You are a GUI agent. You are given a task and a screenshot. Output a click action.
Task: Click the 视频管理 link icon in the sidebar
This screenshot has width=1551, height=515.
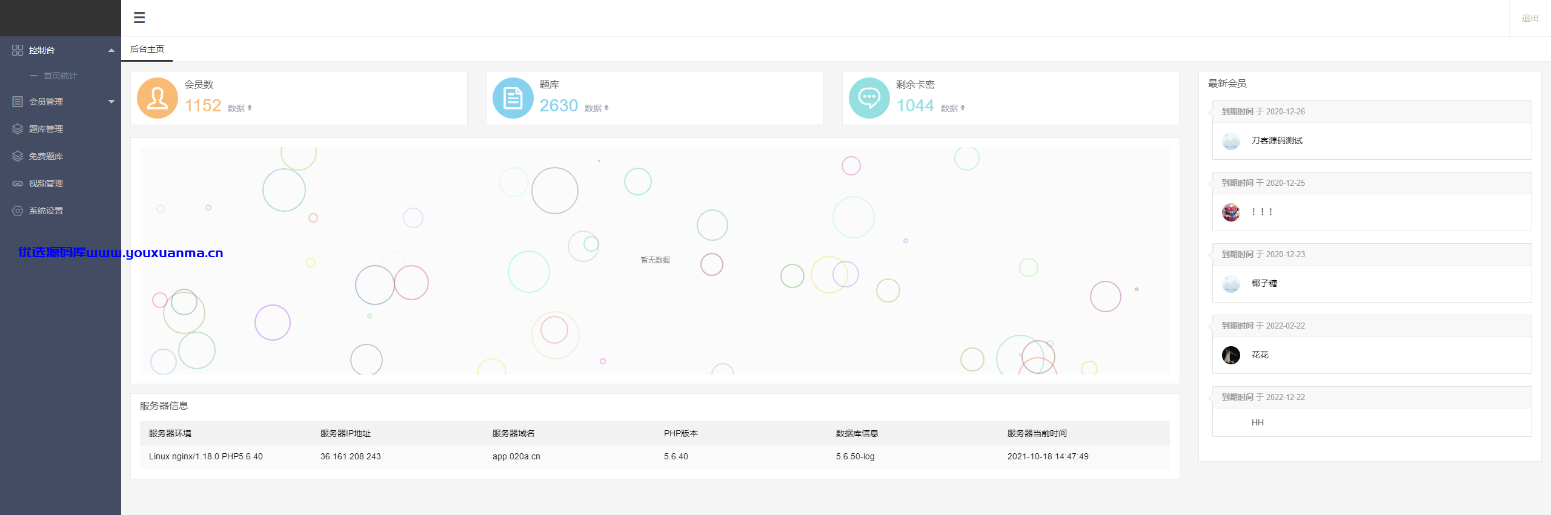point(18,183)
